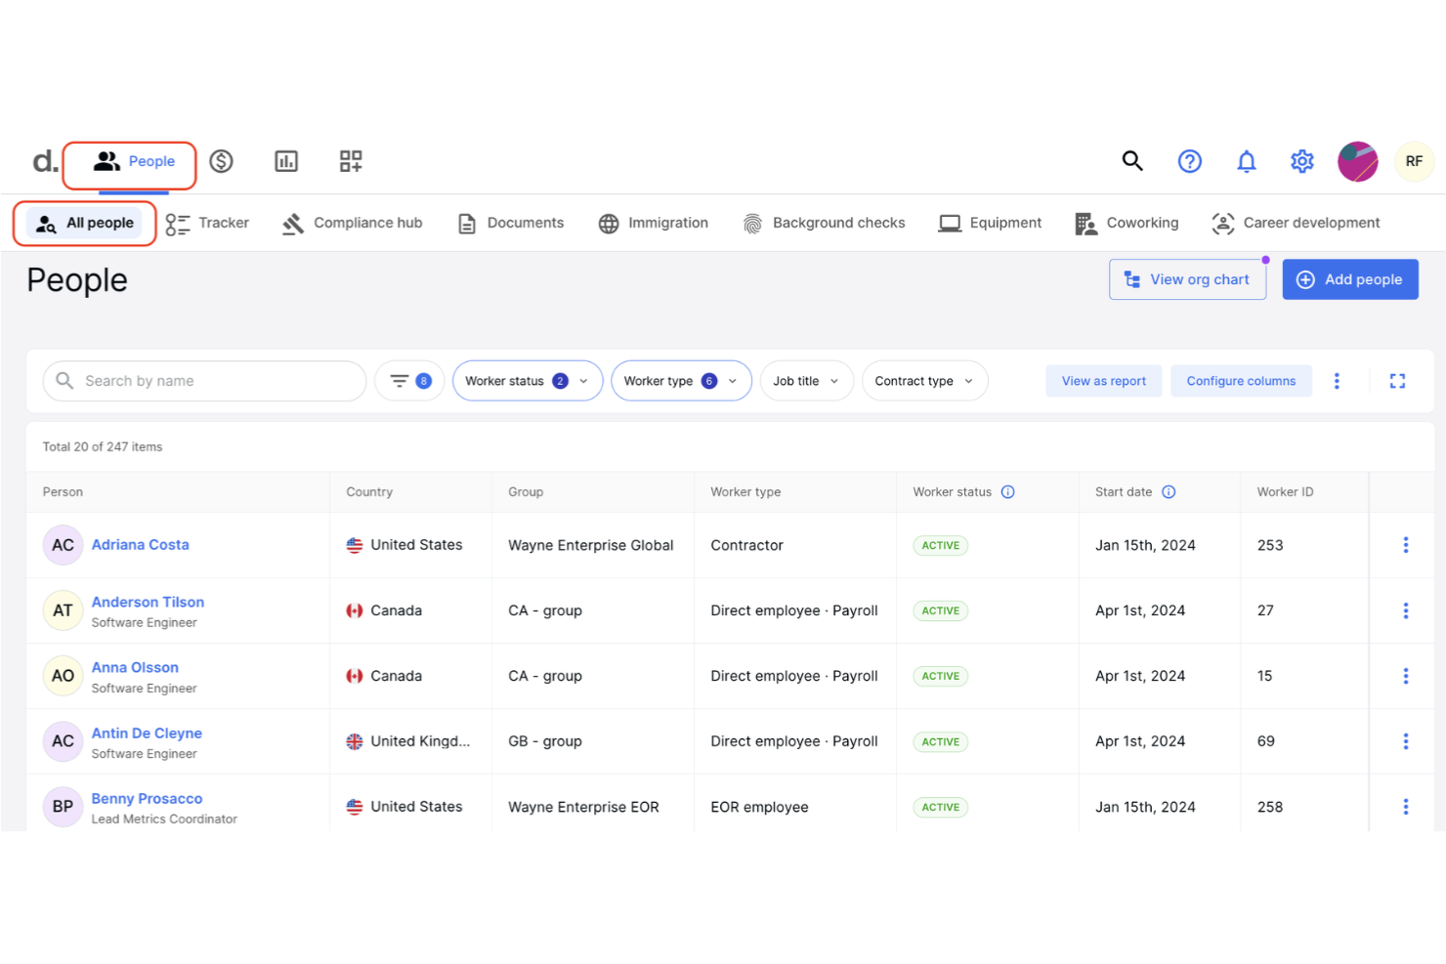Image resolution: width=1446 pixels, height=964 pixels.
Task: Open the Contract type dropdown
Action: [x=923, y=381]
